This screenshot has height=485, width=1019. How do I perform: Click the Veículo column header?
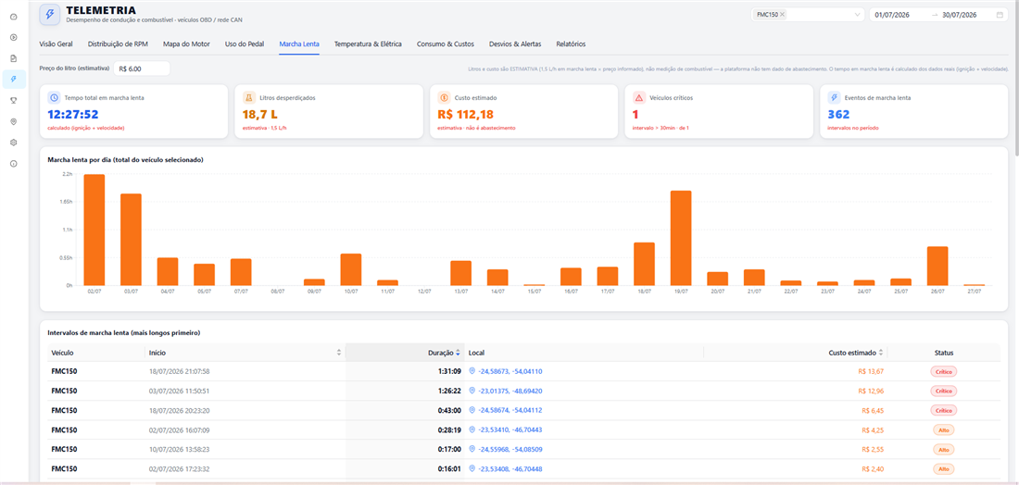62,353
